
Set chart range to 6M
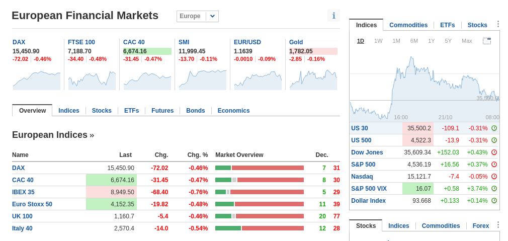(x=414, y=41)
